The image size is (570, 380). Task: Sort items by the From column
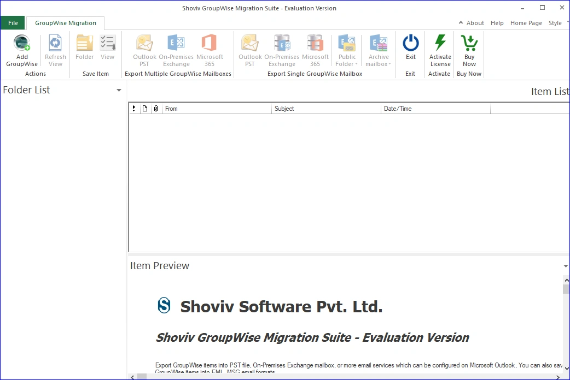click(217, 109)
